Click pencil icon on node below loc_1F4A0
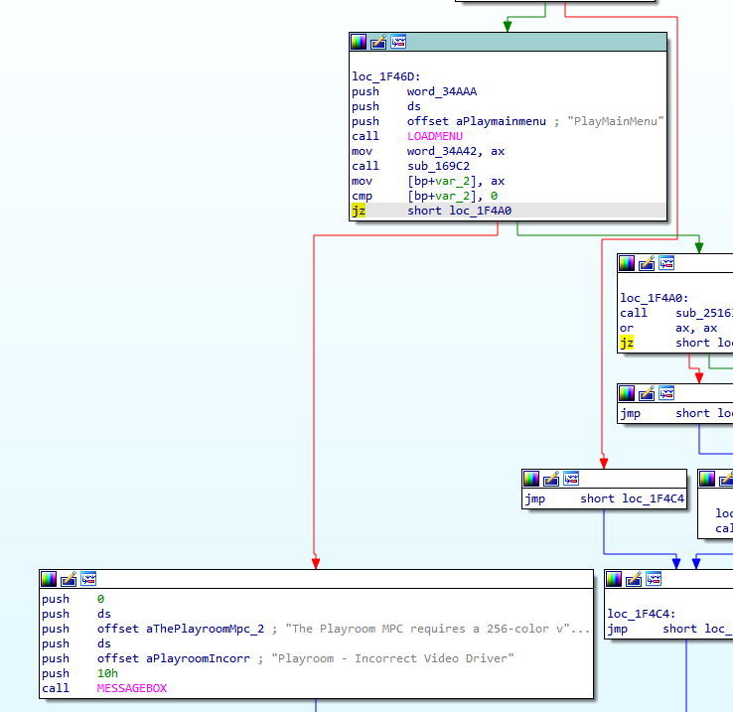Viewport: 733px width, 712px height. click(647, 393)
